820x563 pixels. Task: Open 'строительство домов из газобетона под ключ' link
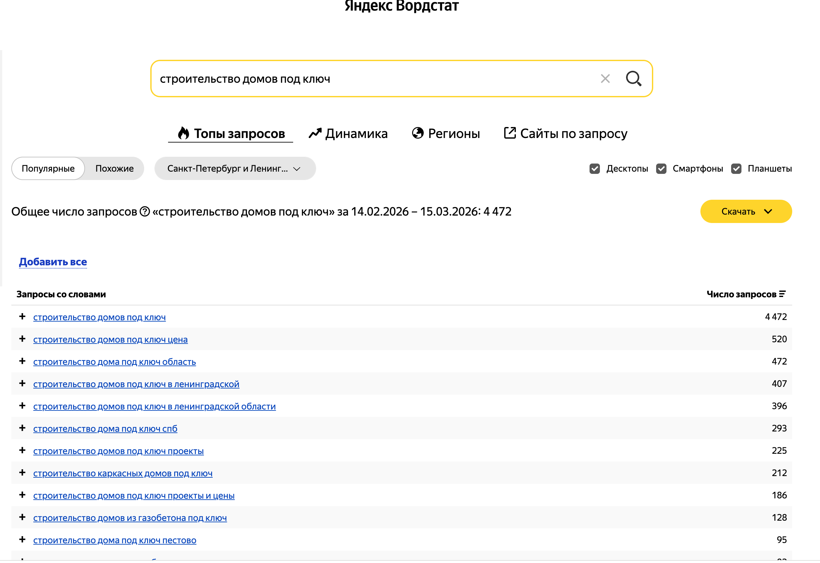pos(130,518)
